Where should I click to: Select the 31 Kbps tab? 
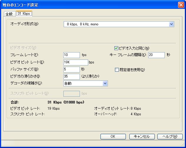point(24,14)
